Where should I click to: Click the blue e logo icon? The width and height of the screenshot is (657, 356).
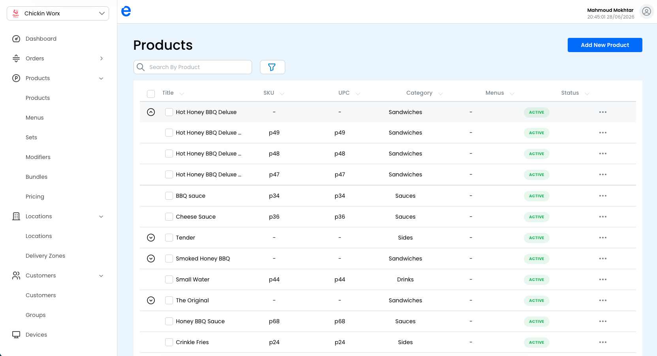coord(126,11)
